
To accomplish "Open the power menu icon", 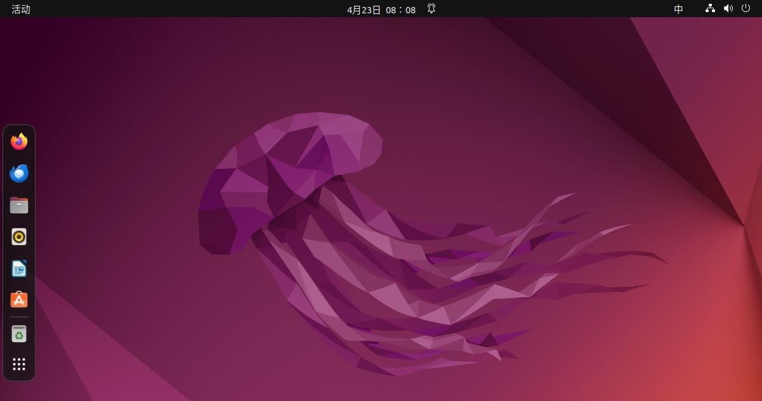I will 746,9.
